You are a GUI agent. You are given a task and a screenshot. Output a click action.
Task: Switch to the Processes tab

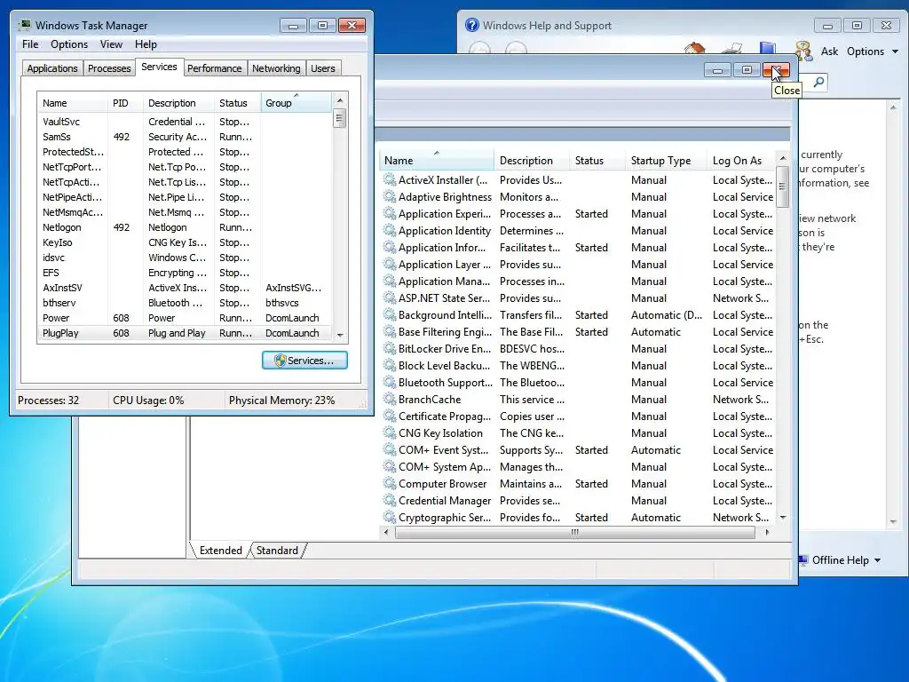pyautogui.click(x=109, y=67)
